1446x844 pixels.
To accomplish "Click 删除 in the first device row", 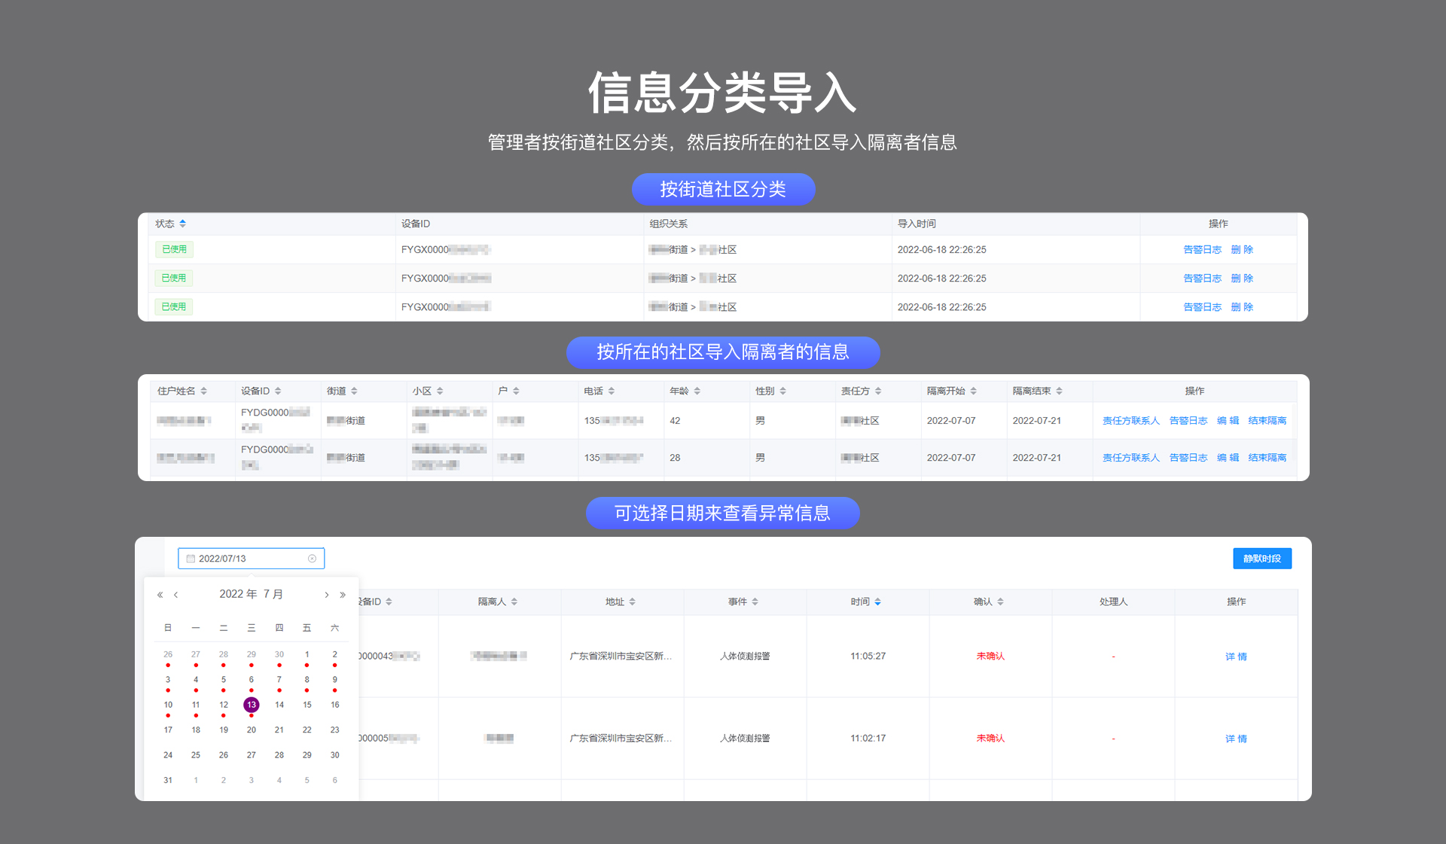I will pyautogui.click(x=1242, y=249).
